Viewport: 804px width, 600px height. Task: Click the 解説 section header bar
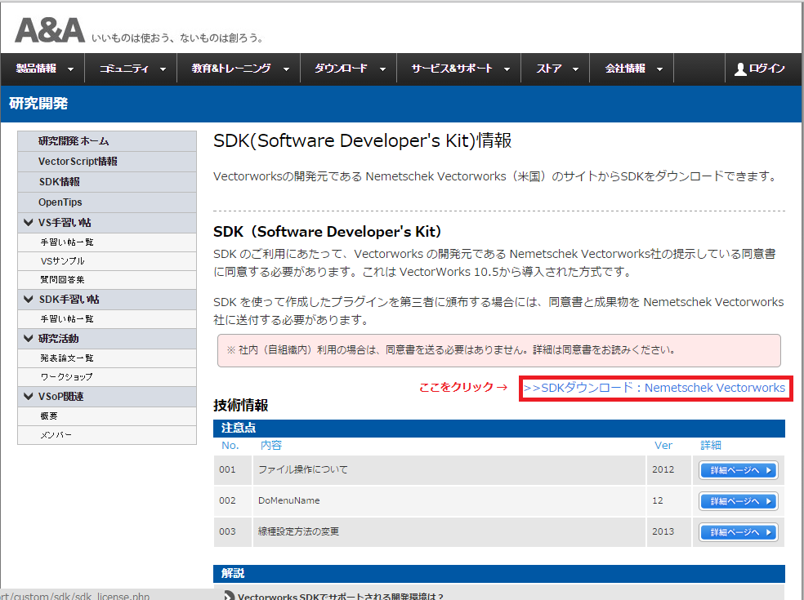(x=499, y=573)
